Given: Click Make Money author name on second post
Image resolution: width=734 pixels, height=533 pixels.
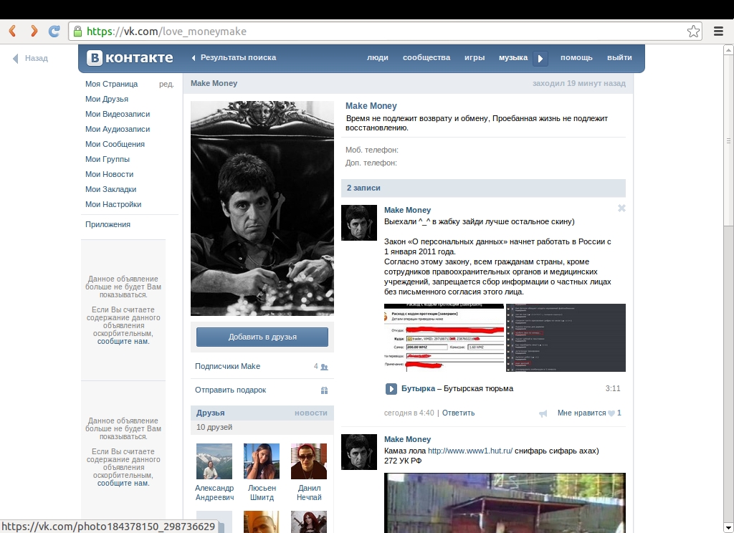Looking at the screenshot, I should [407, 439].
